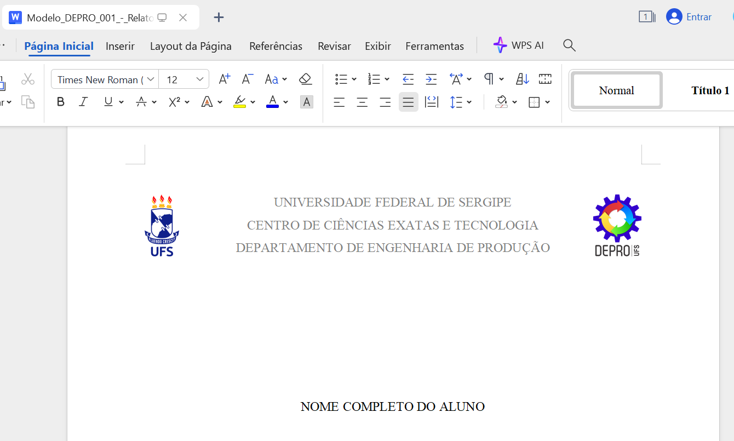This screenshot has width=734, height=441.
Task: Switch to Exibir tab
Action: [378, 46]
